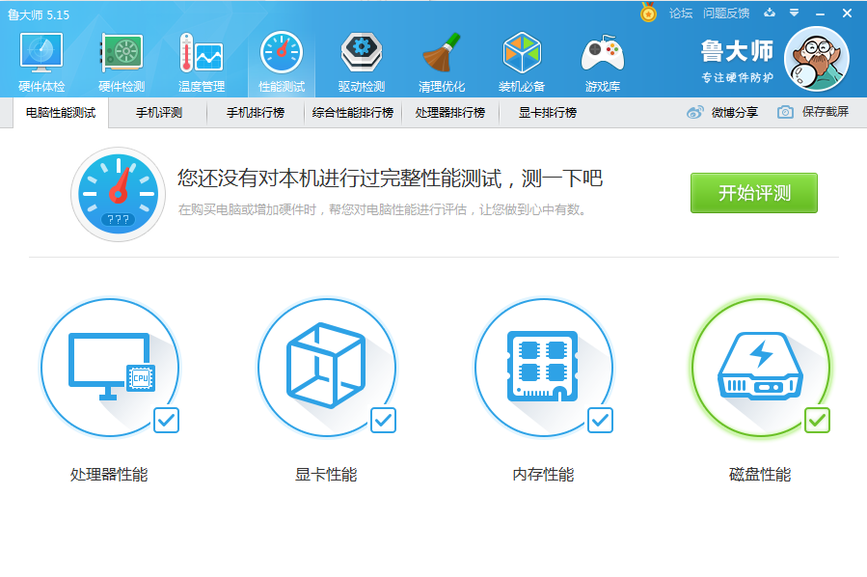Open 硬件体检 hardware checkup section
The width and height of the screenshot is (867, 577).
point(41,62)
